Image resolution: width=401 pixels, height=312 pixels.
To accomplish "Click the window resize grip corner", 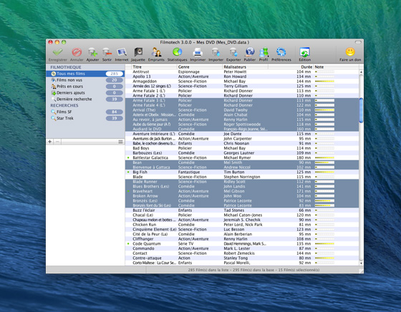I will (x=361, y=271).
